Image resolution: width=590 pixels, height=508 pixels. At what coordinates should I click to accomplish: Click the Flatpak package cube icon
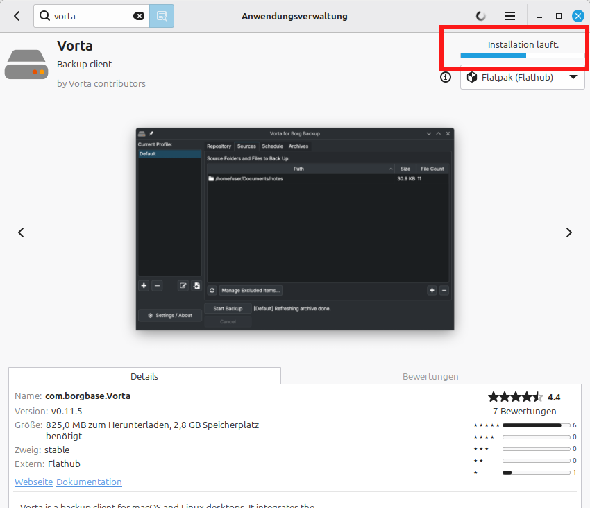(x=472, y=77)
